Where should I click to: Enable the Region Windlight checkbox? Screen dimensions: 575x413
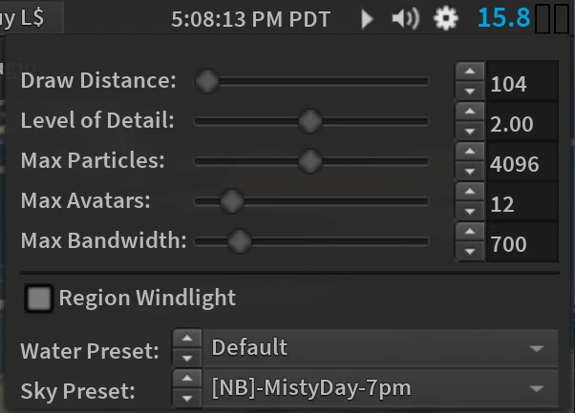point(39,299)
